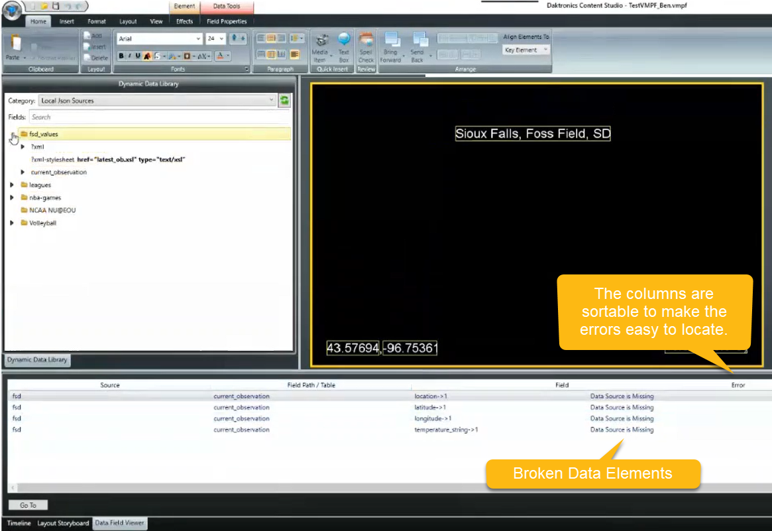
Task: Click the Go To button
Action: point(27,504)
